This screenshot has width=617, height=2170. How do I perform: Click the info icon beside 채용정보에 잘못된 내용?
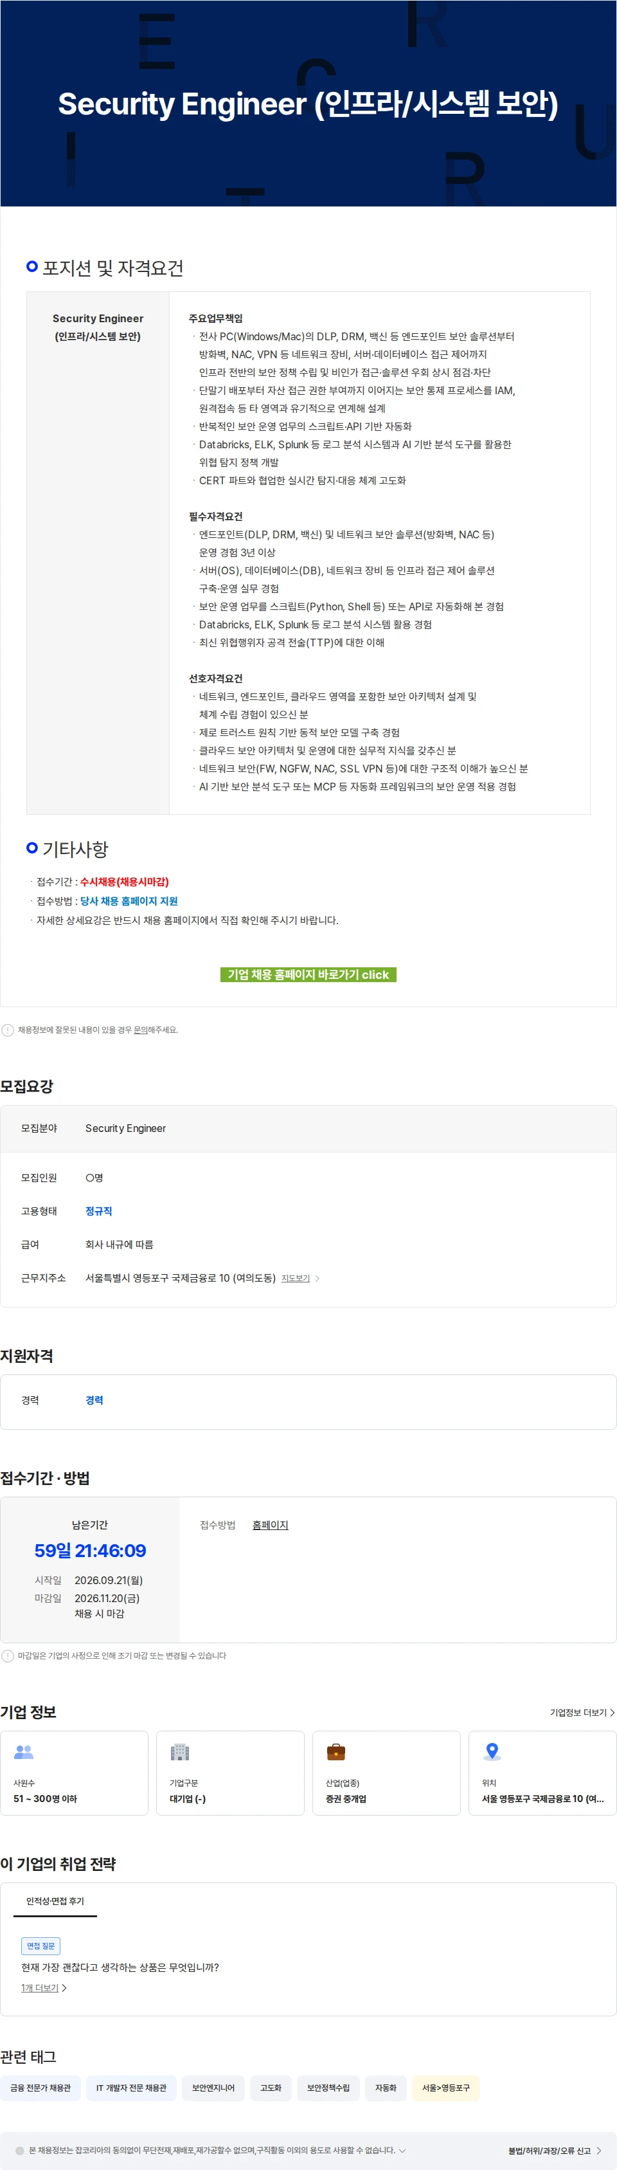coord(8,1030)
